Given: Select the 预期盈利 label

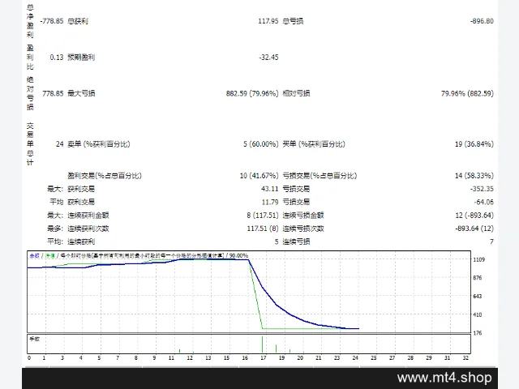Looking at the screenshot, I should tap(81, 58).
